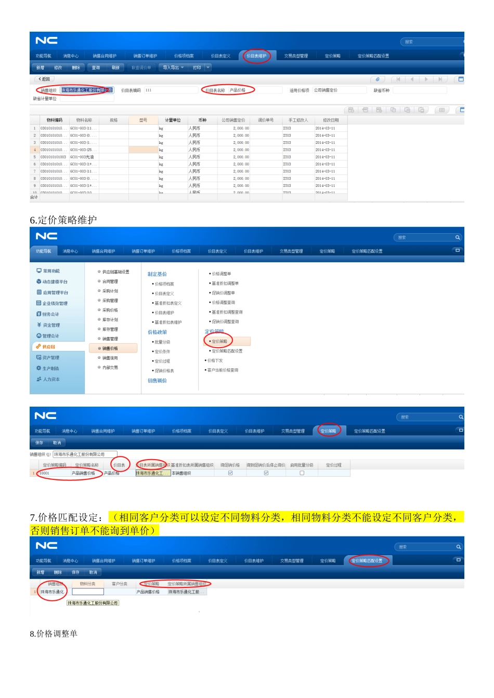Click empty 物料分类 cell in match settings
Screen dimensions: 494x698
tap(88, 592)
